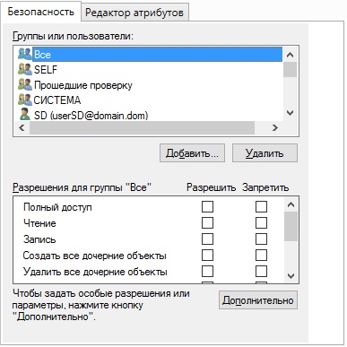Open the Безопасность tab
Viewport: 347px width, 347px height.
(x=40, y=12)
